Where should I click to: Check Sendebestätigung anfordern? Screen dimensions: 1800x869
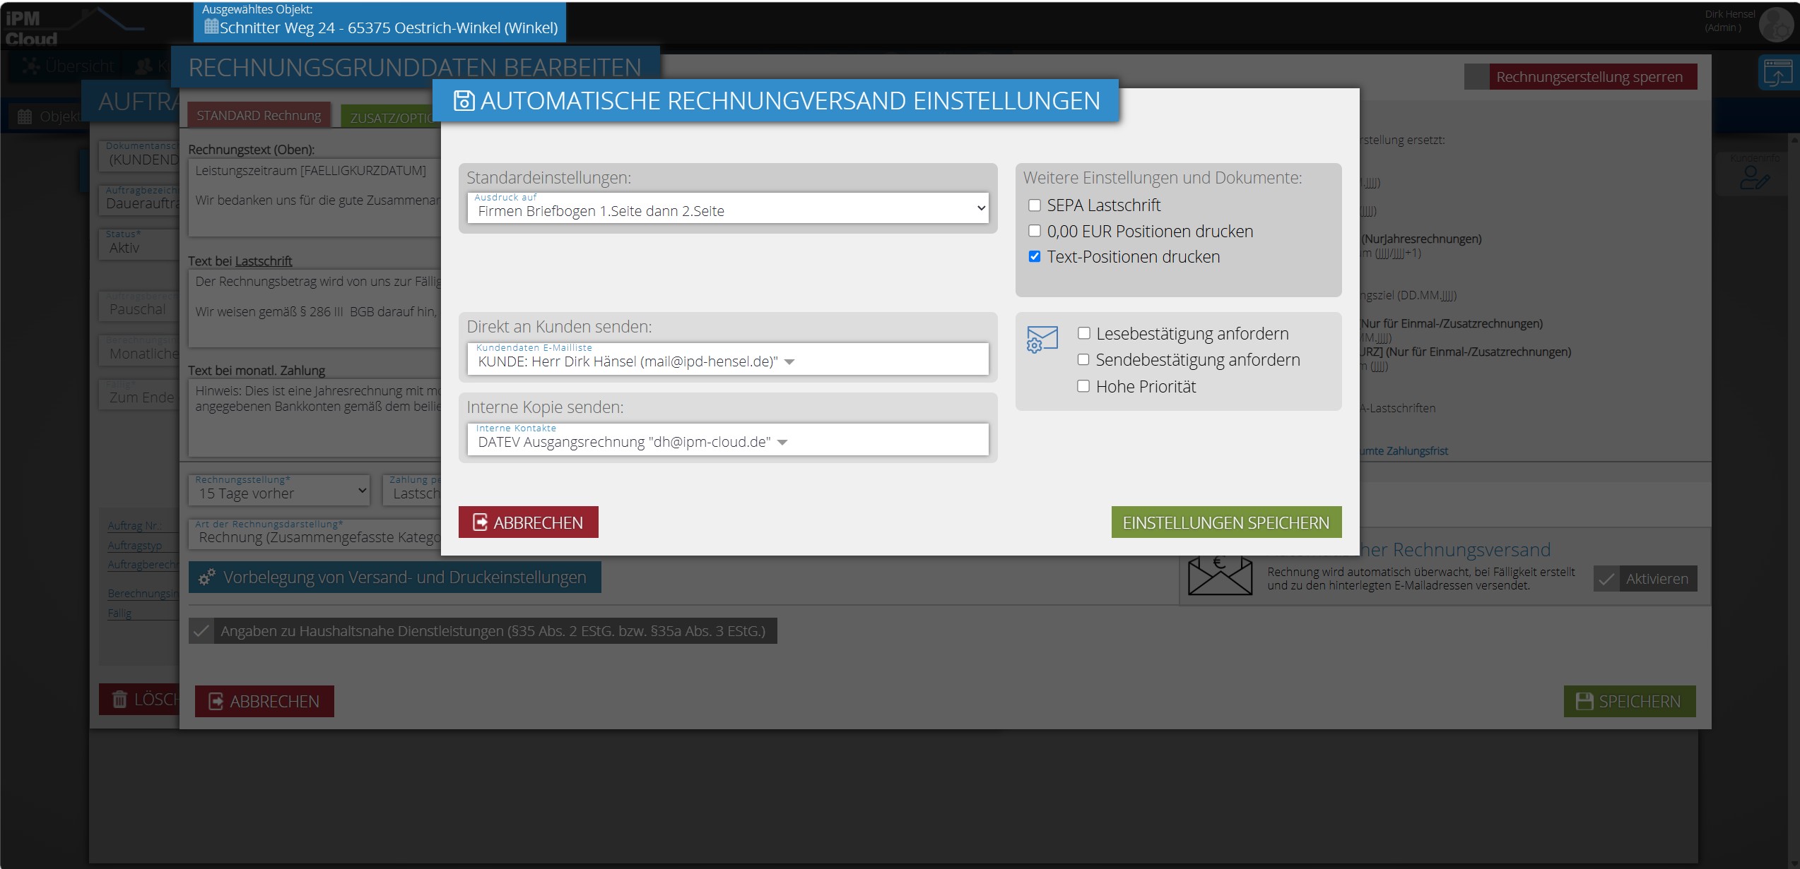(x=1083, y=359)
